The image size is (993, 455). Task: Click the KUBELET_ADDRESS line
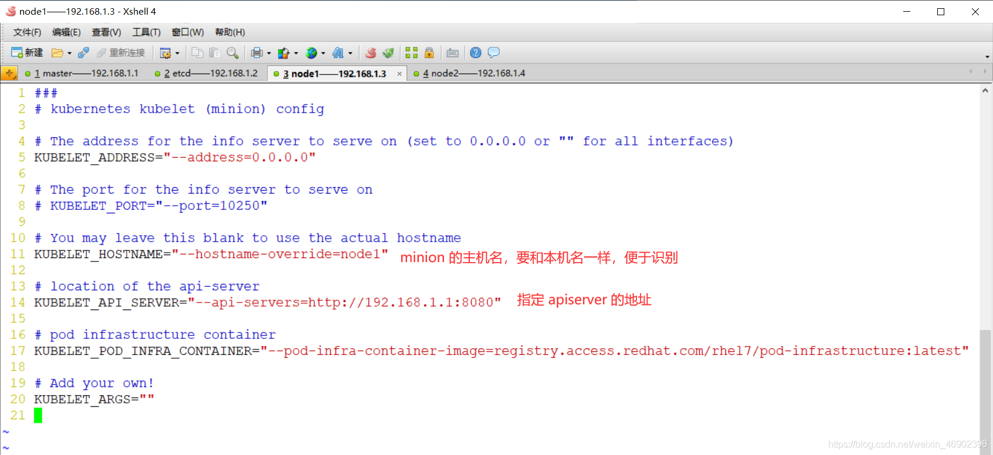point(175,157)
